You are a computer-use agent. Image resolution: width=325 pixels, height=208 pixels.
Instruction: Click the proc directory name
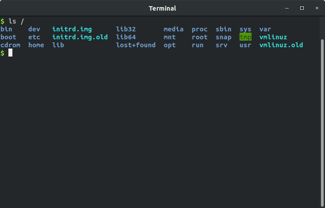click(x=200, y=29)
